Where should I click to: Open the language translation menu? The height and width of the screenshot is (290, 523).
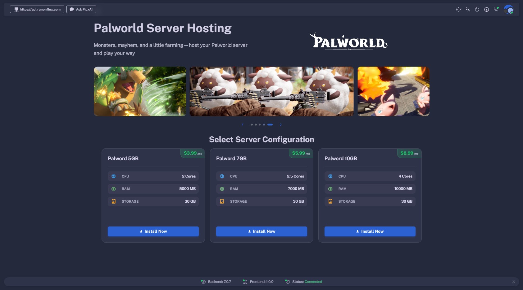tap(467, 10)
